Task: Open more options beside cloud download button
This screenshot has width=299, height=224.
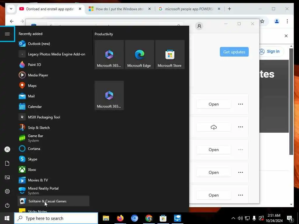Action: click(241, 127)
